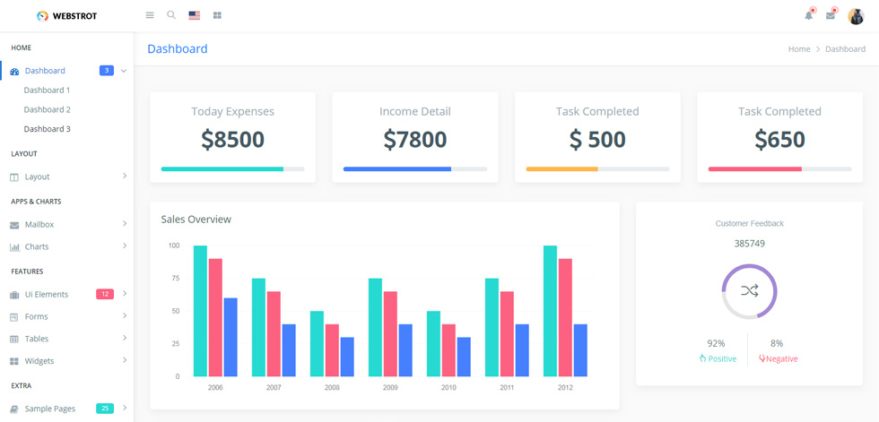This screenshot has width=879, height=422.
Task: Click the Home breadcrumb link
Action: (x=799, y=48)
